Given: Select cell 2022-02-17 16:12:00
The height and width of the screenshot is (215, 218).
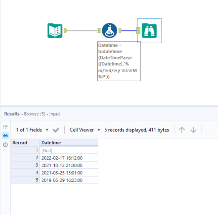Looking at the screenshot, I should (x=69, y=158).
